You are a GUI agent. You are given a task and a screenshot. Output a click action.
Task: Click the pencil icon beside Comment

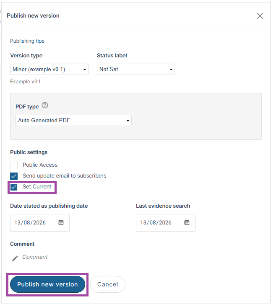point(15,258)
